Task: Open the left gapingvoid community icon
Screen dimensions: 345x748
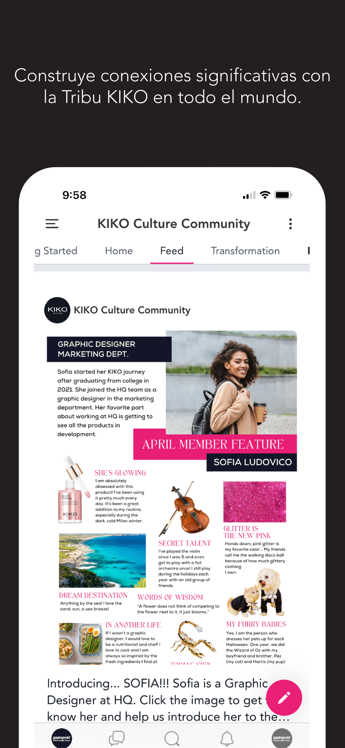Action: 62,738
